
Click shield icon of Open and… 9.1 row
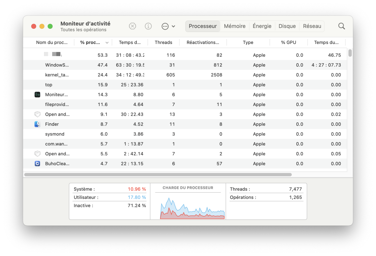point(37,114)
